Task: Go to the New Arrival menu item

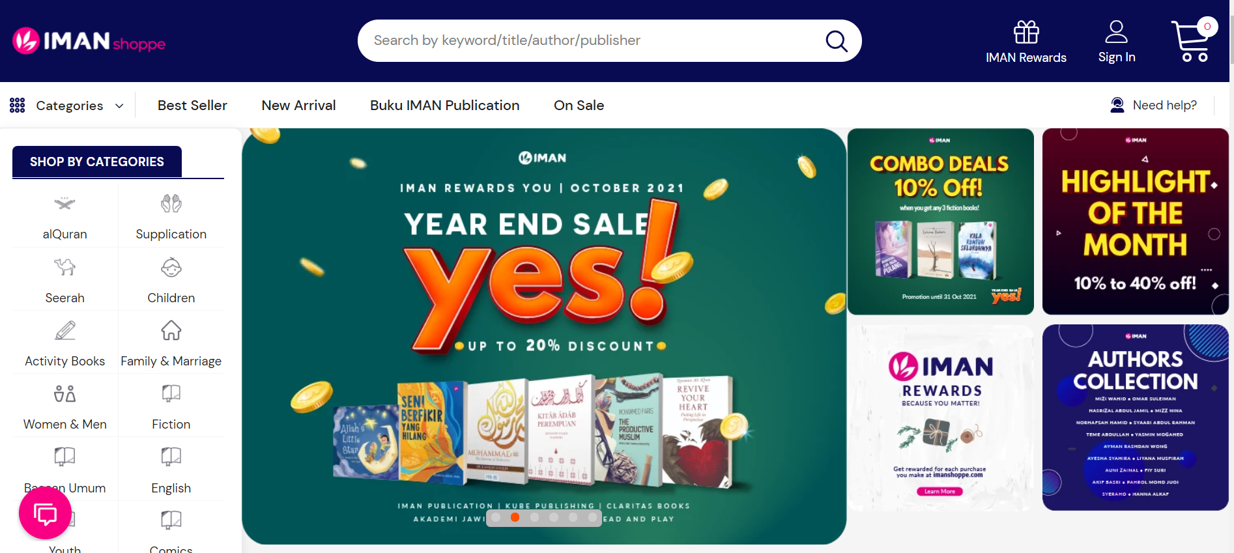Action: click(298, 106)
